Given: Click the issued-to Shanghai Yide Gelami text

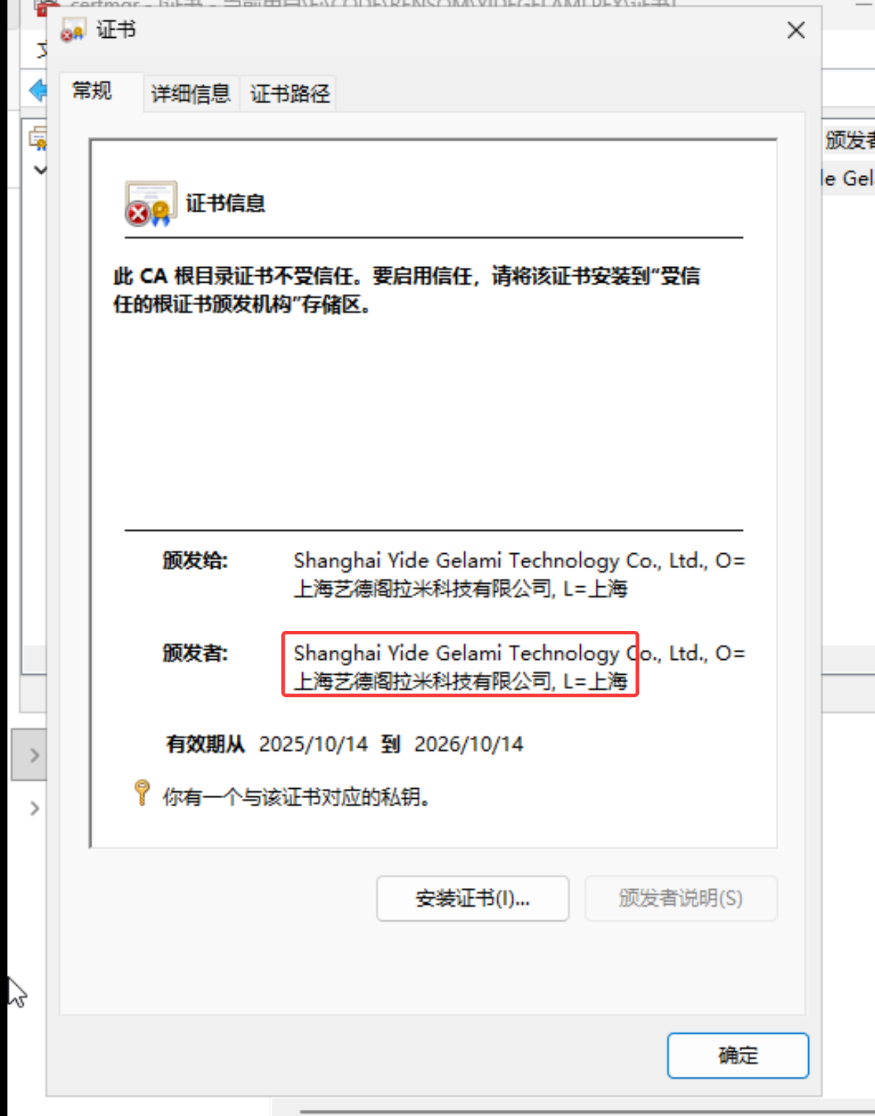Looking at the screenshot, I should (519, 574).
